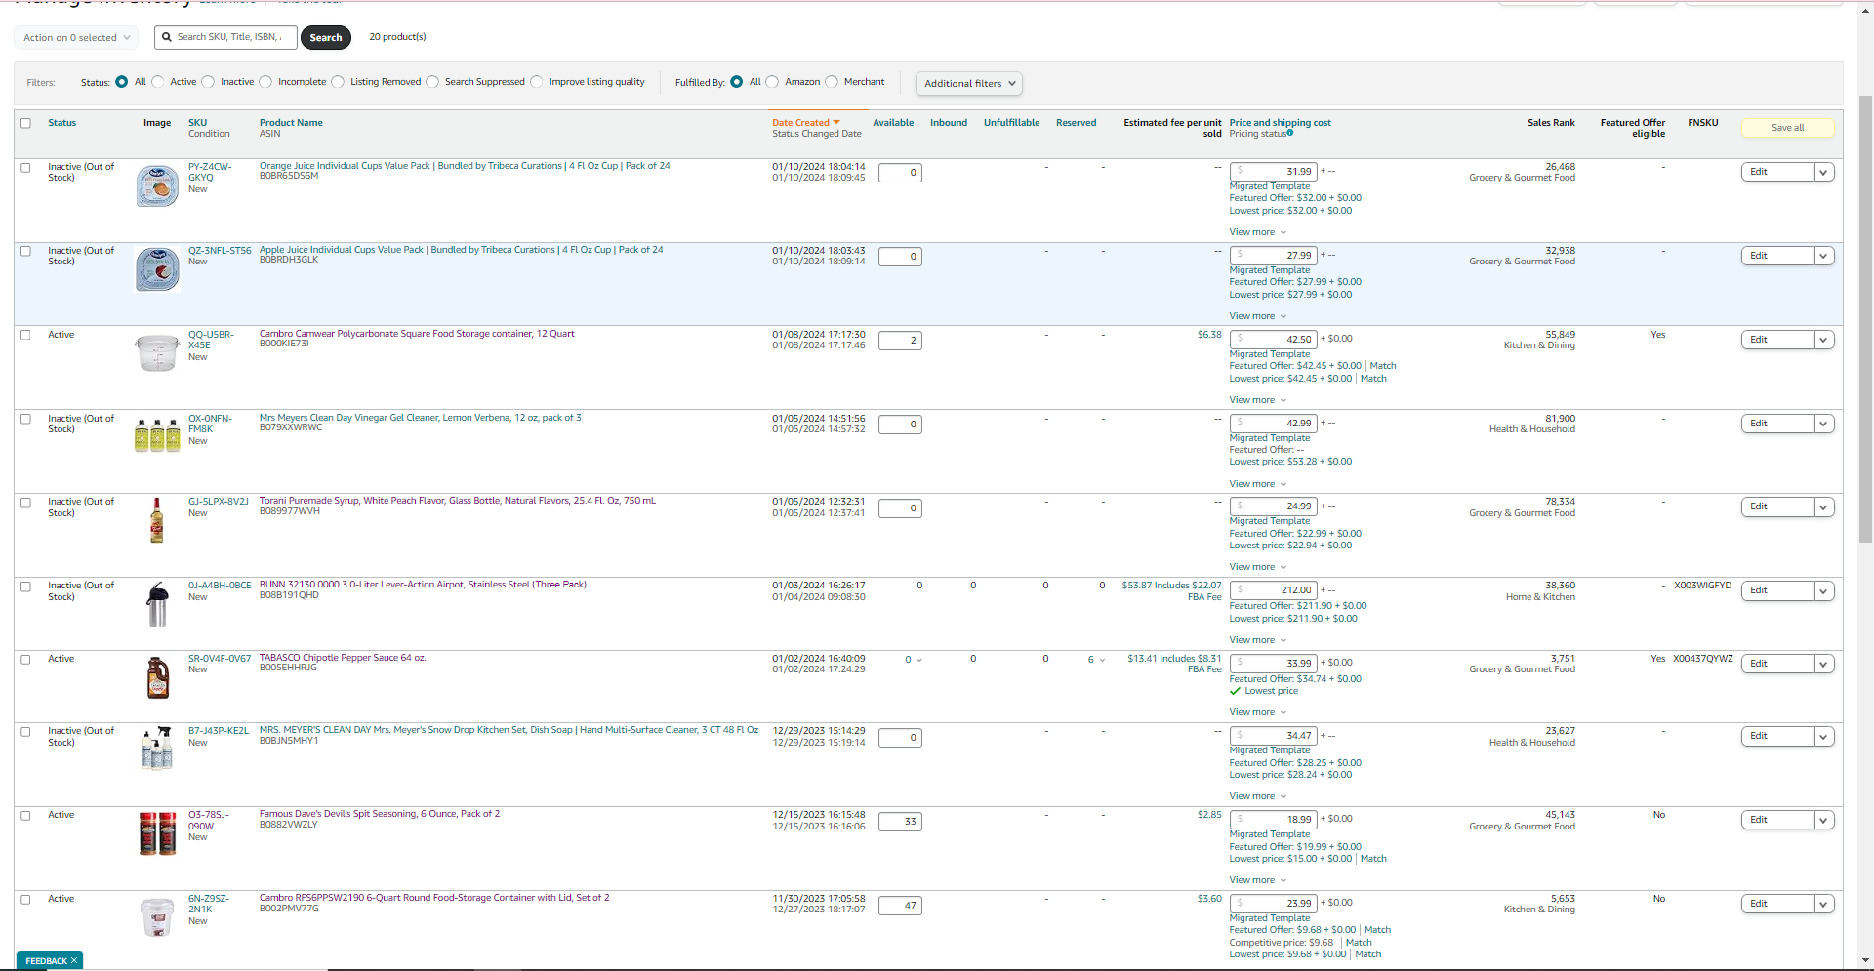The width and height of the screenshot is (1874, 971).
Task: Open the Mrs Meyers Vinegar Gel Cleaner thumbnail
Action: (x=157, y=435)
